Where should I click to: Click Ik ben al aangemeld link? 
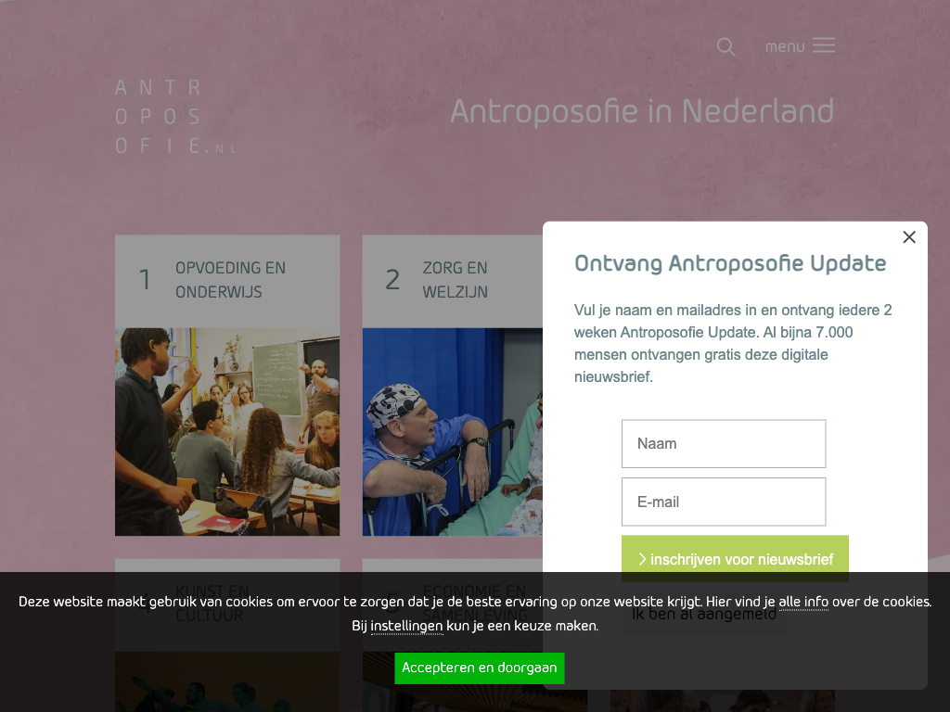[x=703, y=614]
